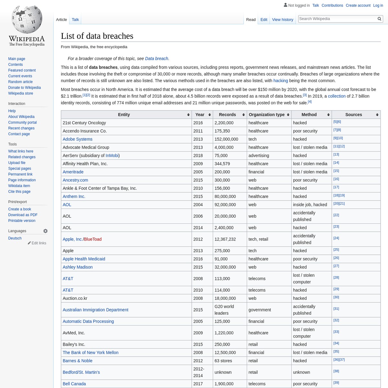Select the Auction.co.kr entity cell
The image size is (388, 388).
click(x=126, y=298)
